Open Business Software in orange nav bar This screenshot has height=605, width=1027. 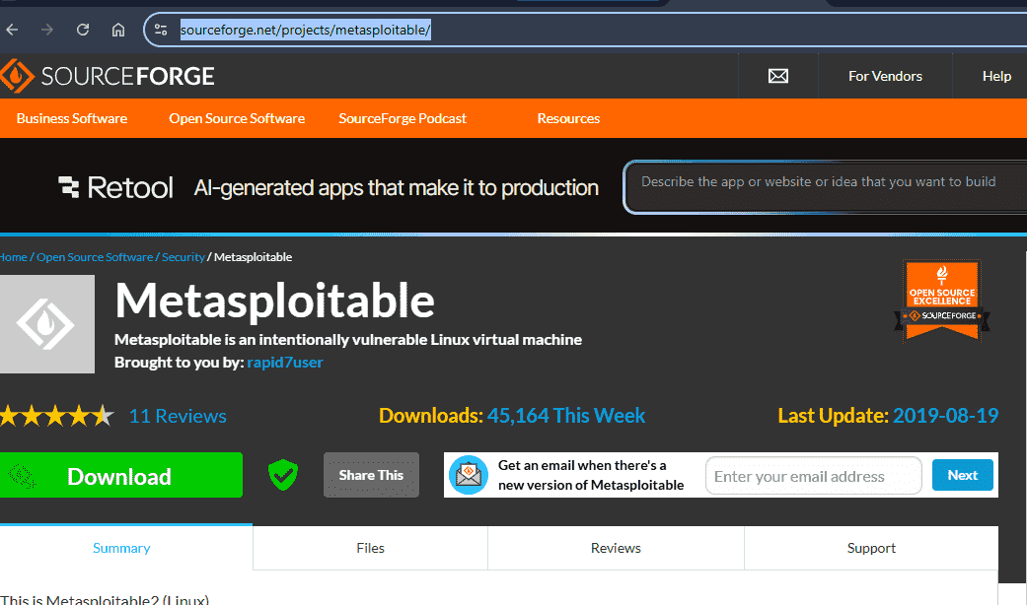72,118
